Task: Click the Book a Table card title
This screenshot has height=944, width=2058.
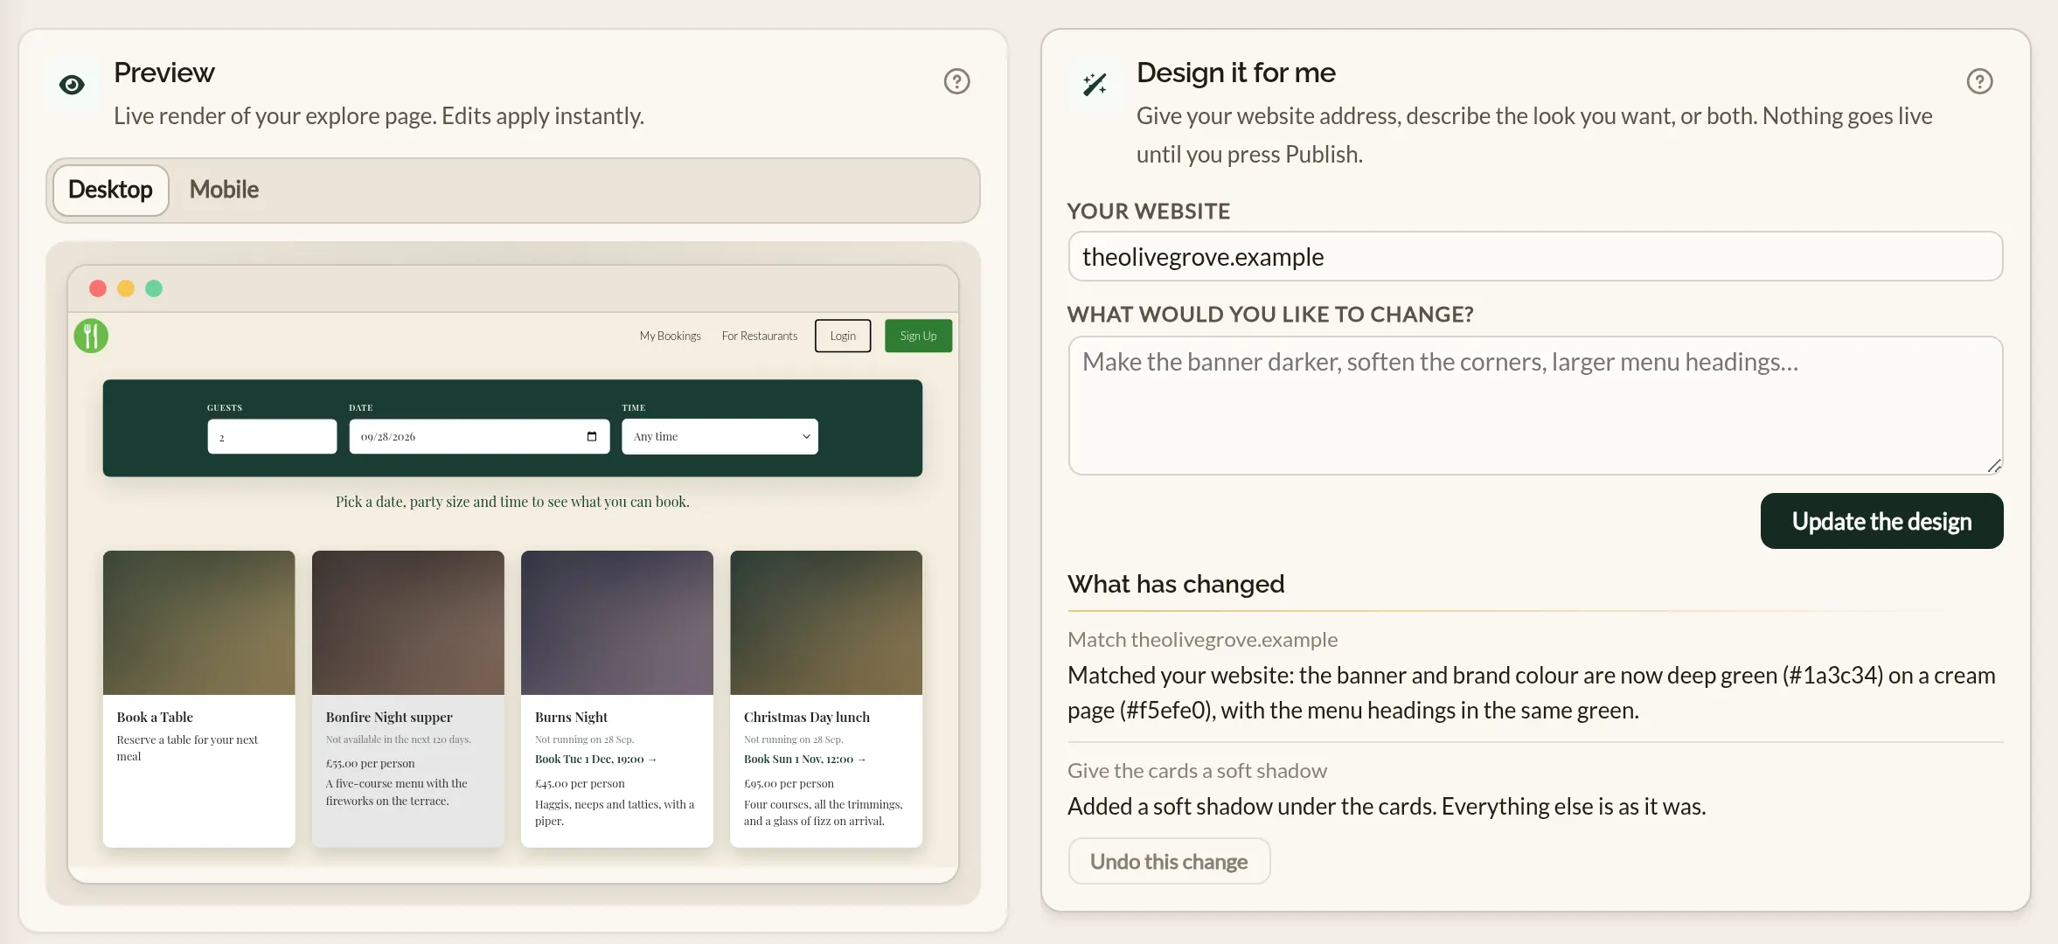Action: pos(155,717)
